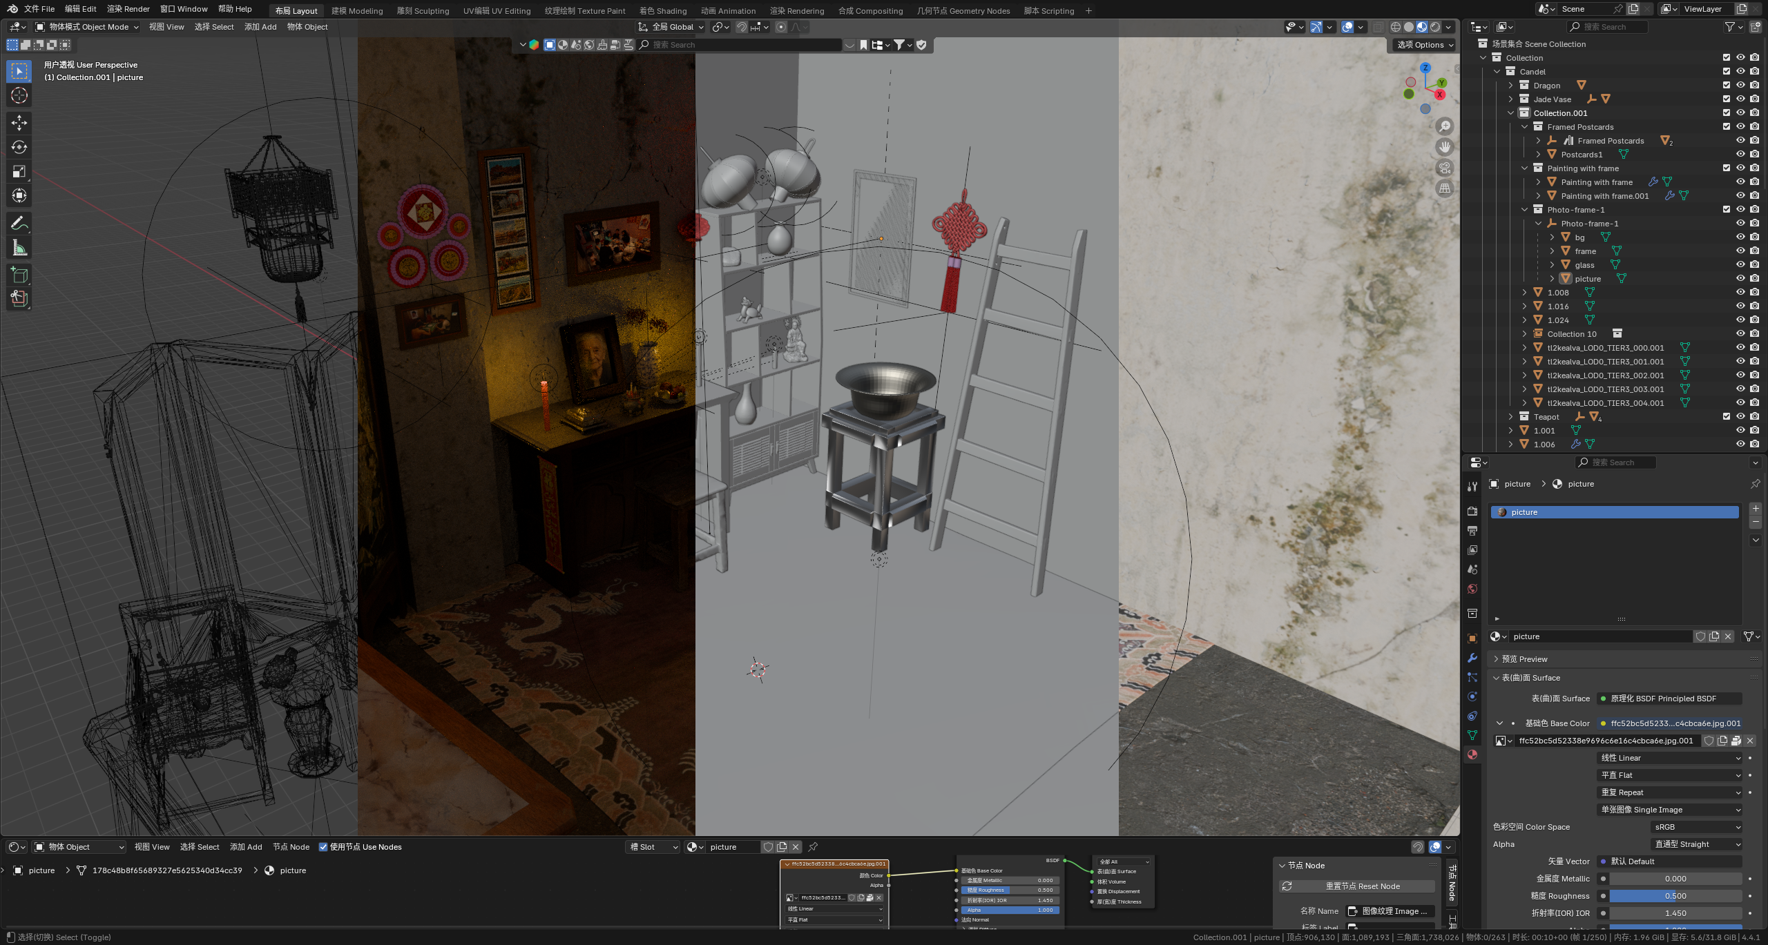Open the Principled BSDF surface shader button
1768x945 pixels.
[1669, 699]
